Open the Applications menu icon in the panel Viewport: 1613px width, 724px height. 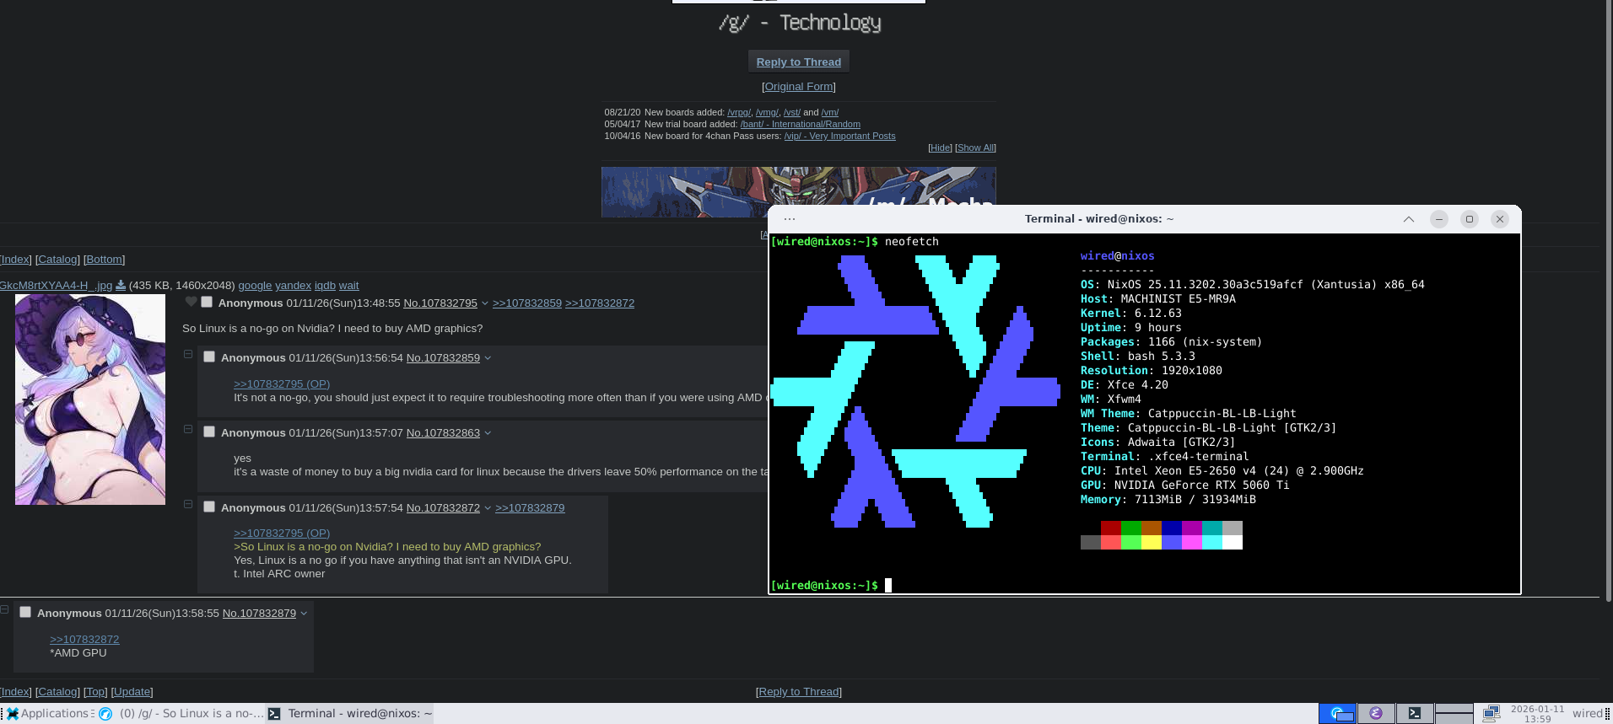point(13,713)
